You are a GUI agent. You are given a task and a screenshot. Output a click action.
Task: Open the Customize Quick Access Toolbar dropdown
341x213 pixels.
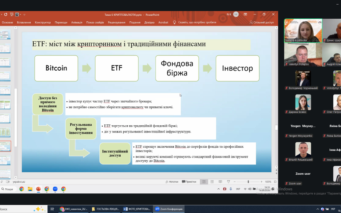coord(24,15)
